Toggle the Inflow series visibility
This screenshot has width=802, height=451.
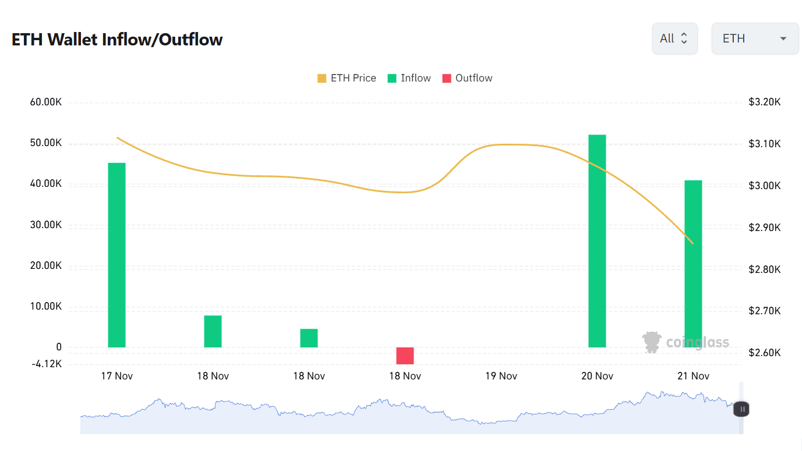[x=409, y=77]
